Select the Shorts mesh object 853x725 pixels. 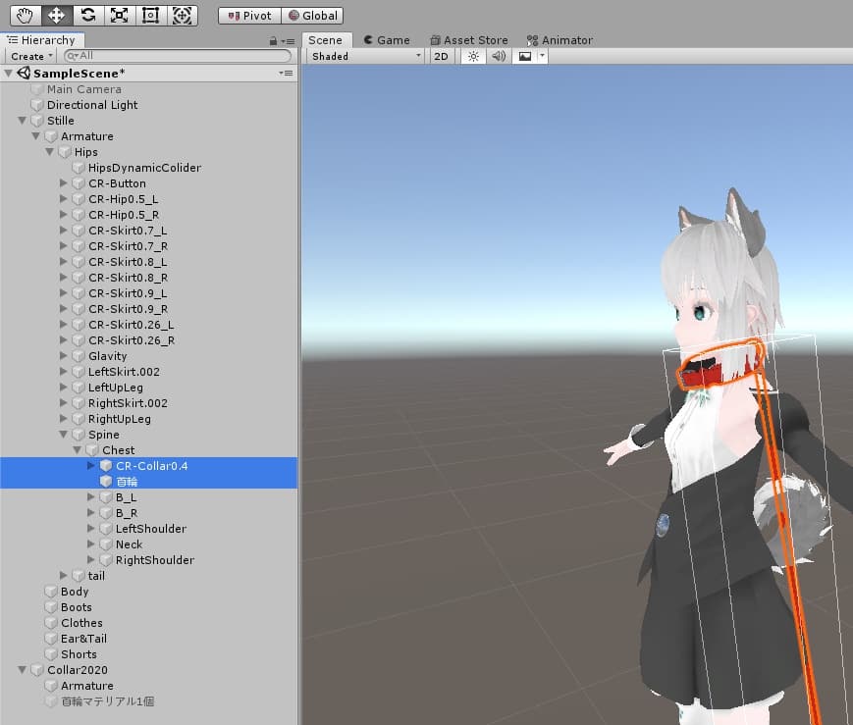pyautogui.click(x=79, y=654)
